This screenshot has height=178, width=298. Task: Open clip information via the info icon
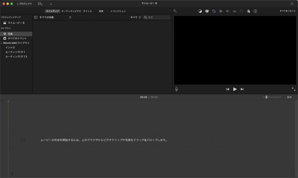click(255, 11)
